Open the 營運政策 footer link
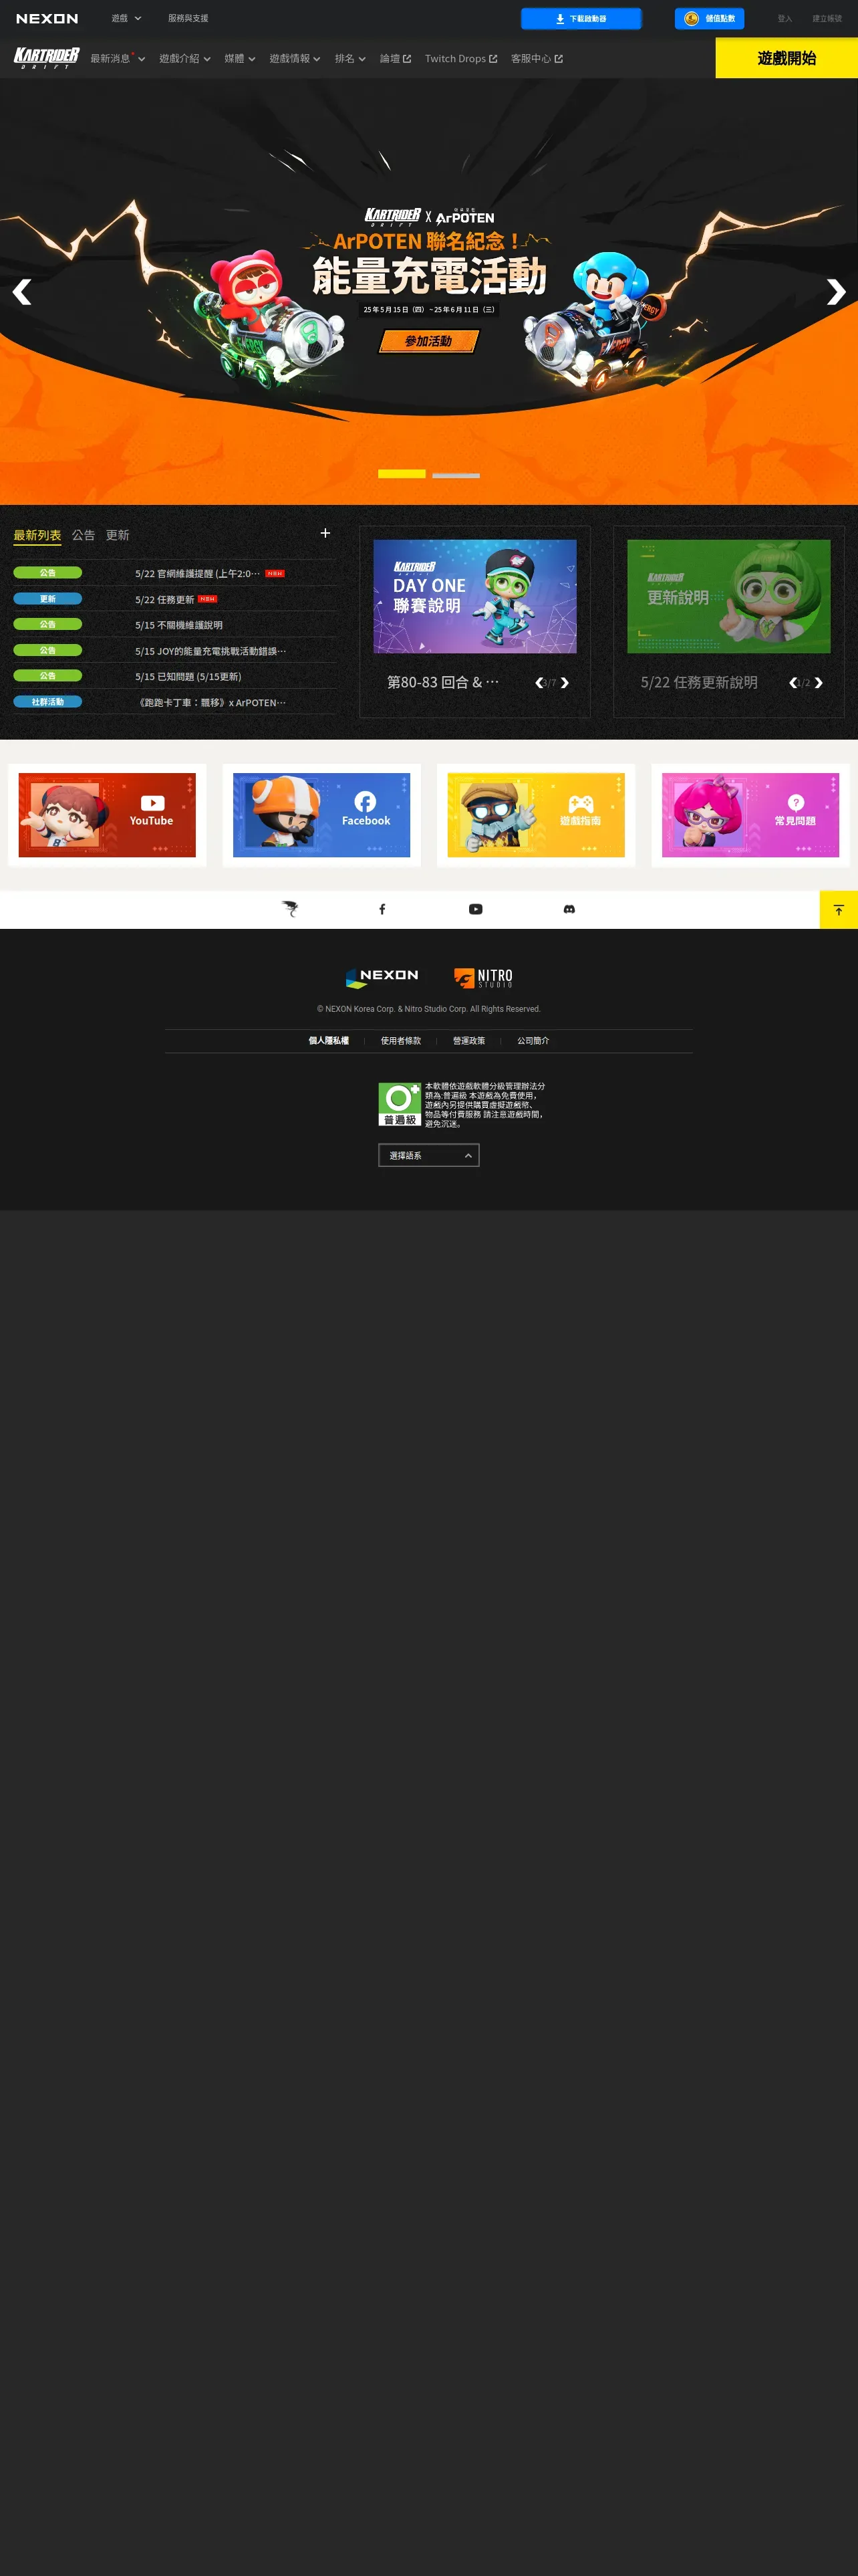This screenshot has width=858, height=2576. [x=468, y=1041]
